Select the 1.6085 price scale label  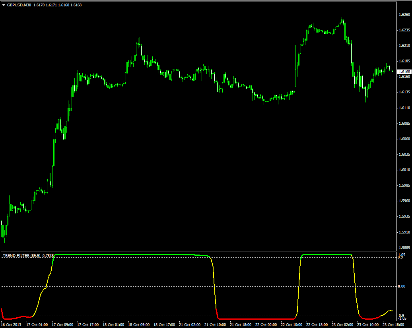tap(404, 123)
